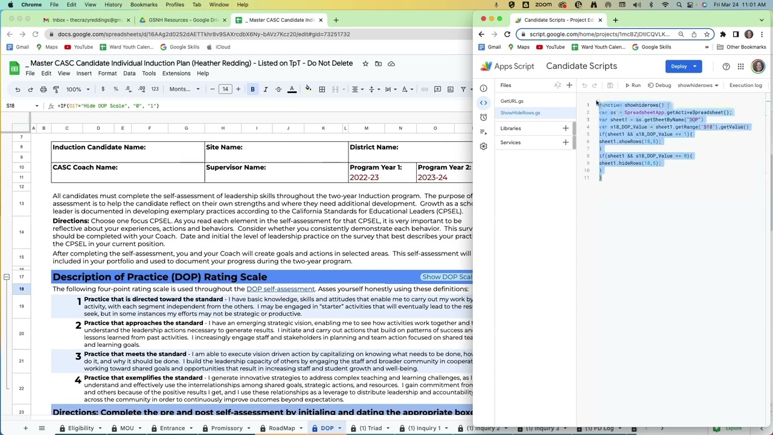Open the Name box dropdown for S18
This screenshot has height=435, width=773.
pos(37,106)
